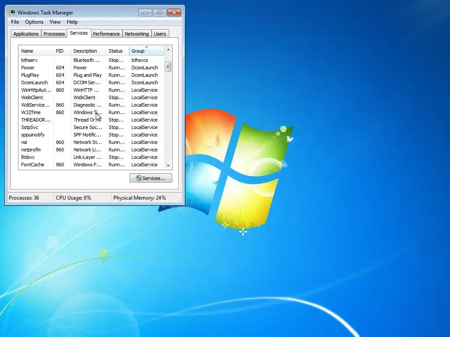Viewport: 450px width, 337px height.
Task: Click the Plug and Play description
Action: coord(87,75)
